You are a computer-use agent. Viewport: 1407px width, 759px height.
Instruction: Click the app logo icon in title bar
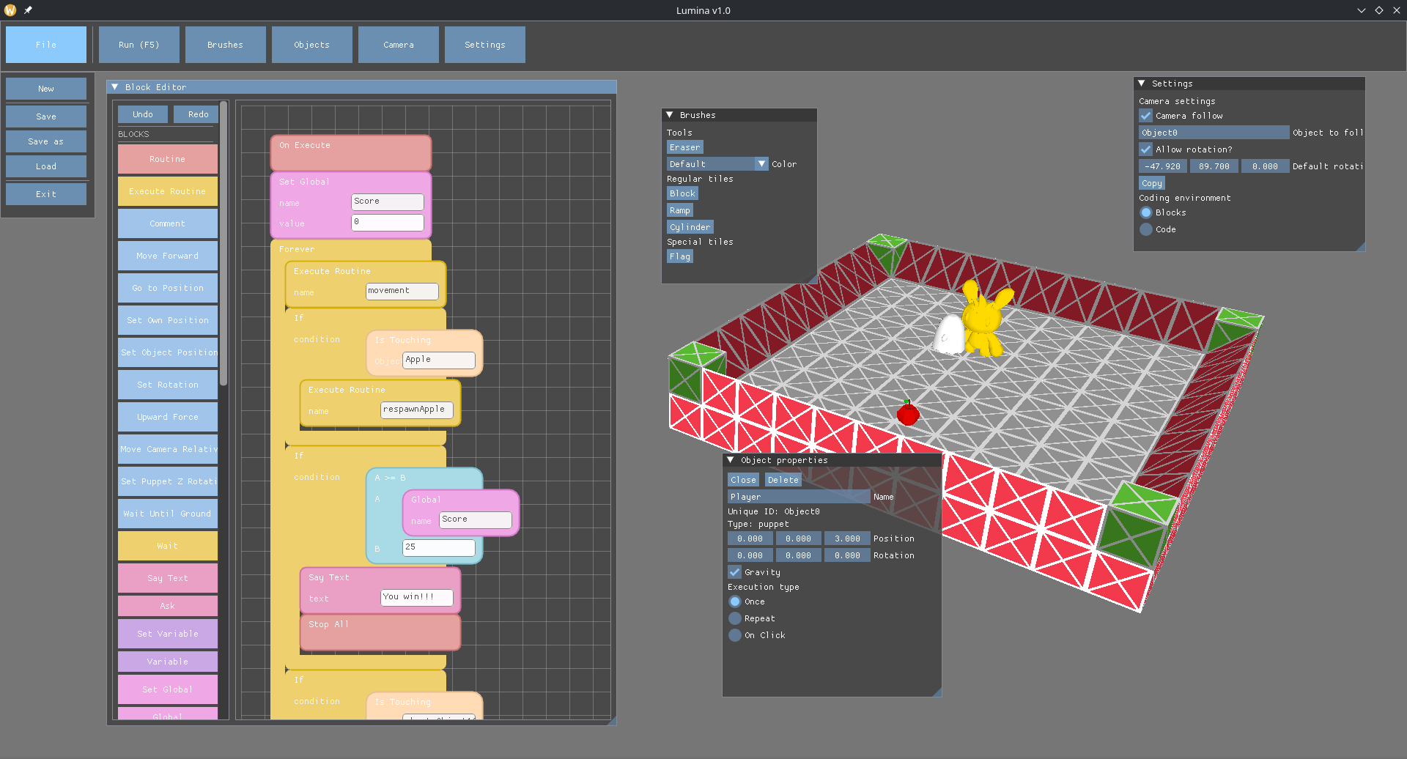coord(10,10)
